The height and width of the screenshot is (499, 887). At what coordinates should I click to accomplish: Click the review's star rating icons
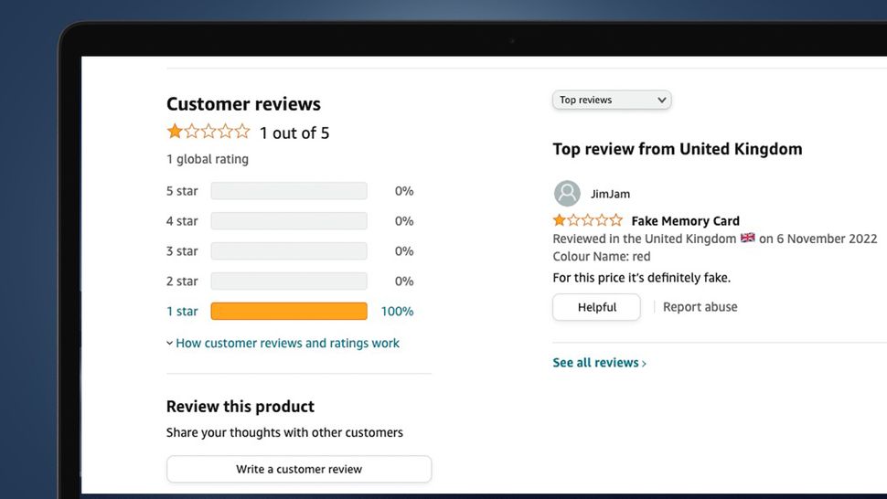pyautogui.click(x=587, y=220)
